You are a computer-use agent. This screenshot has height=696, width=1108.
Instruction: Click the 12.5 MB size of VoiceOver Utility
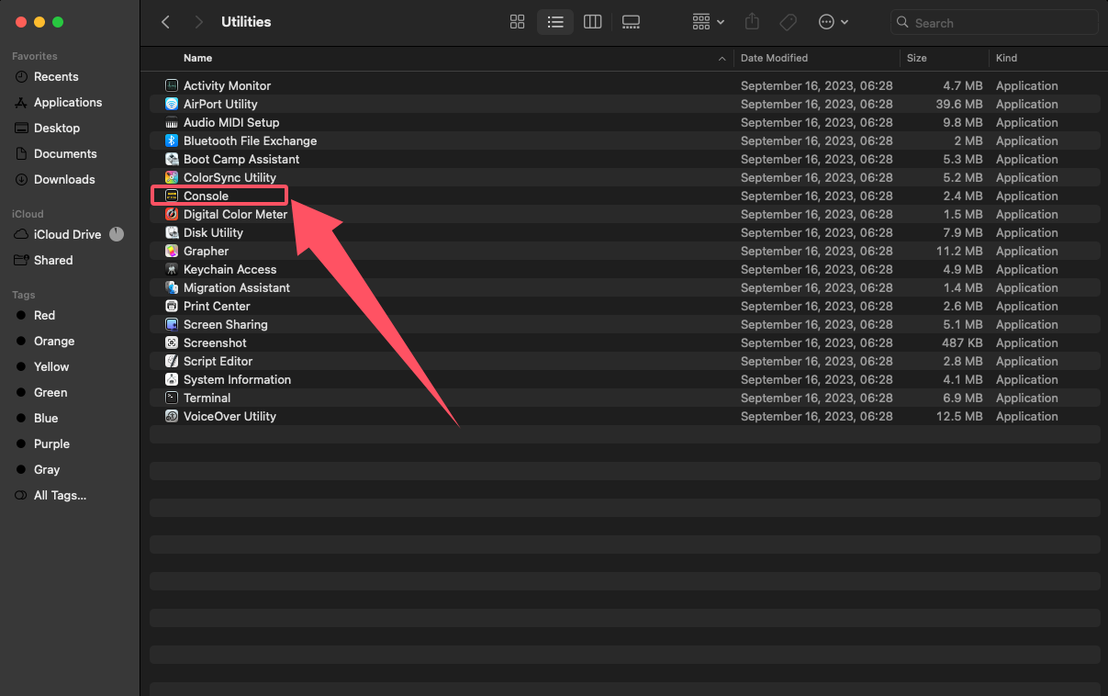tap(959, 416)
